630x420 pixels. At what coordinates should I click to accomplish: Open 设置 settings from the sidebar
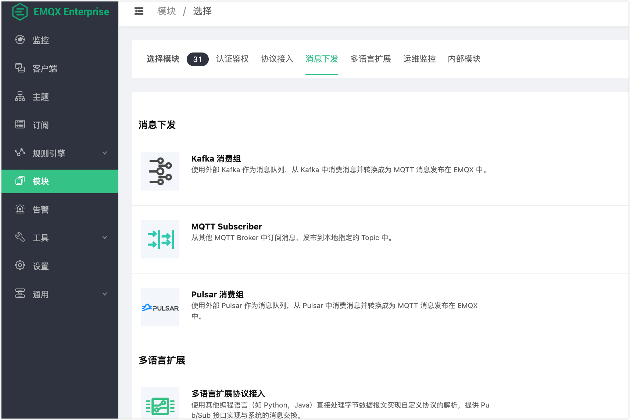(x=40, y=266)
